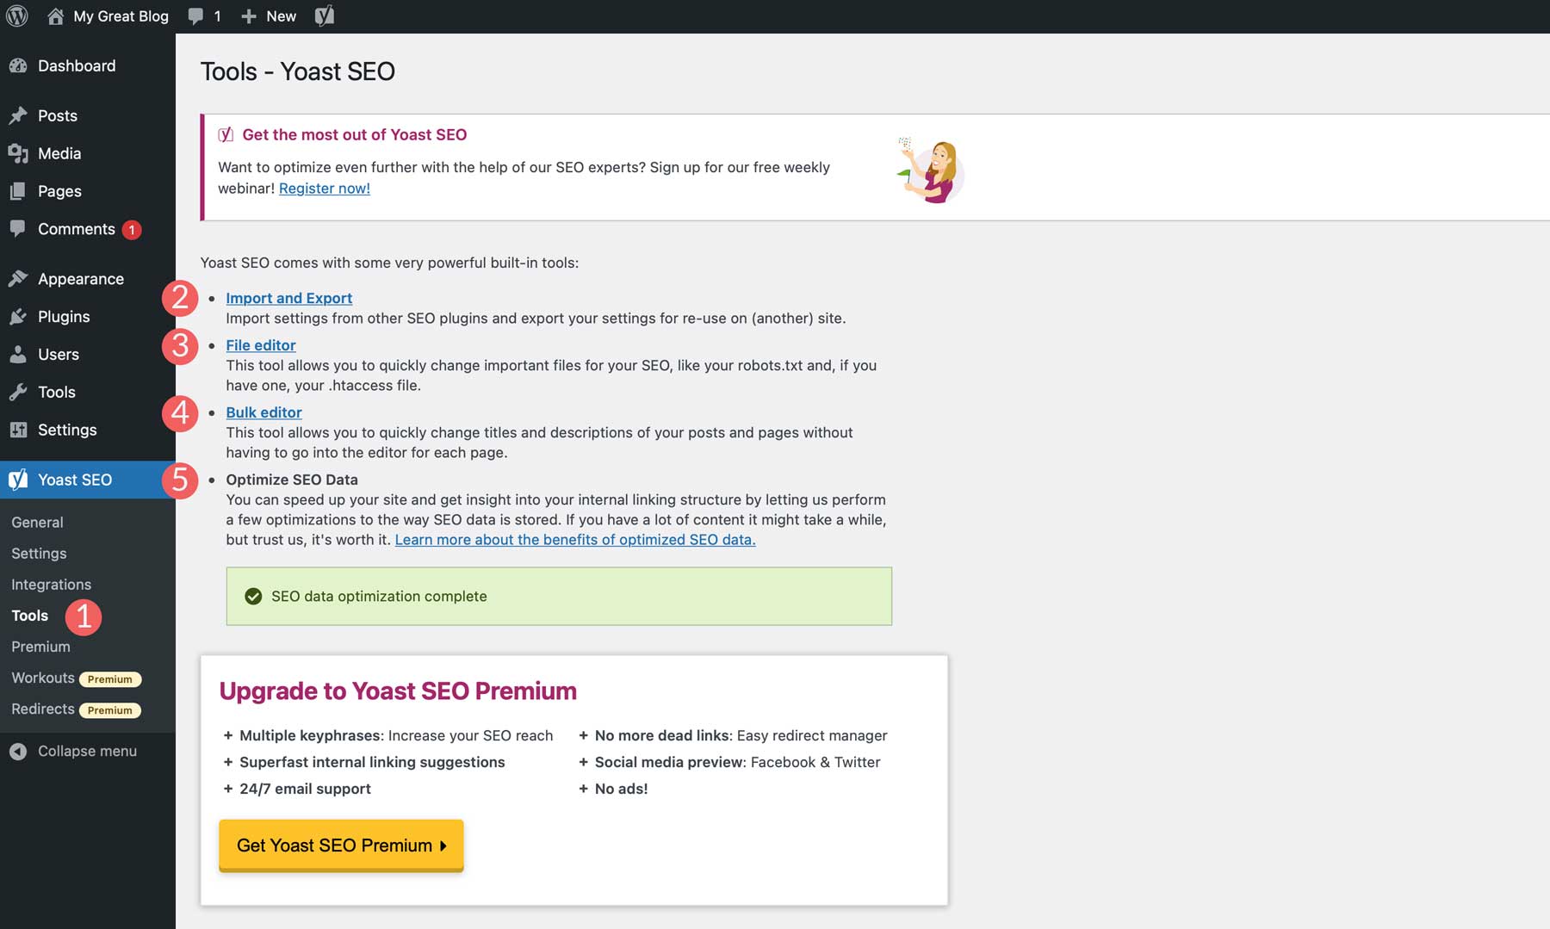Select the Appearance paintbrush icon
Viewport: 1550px width, 929px height.
point(18,279)
